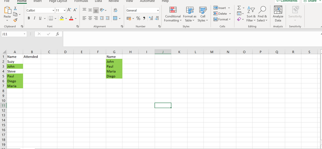Click the Copy icon
This screenshot has width=322, height=149.
point(15,14)
